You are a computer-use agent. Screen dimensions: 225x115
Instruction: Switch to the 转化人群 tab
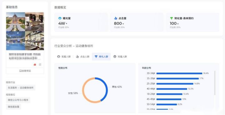[x=101, y=57]
